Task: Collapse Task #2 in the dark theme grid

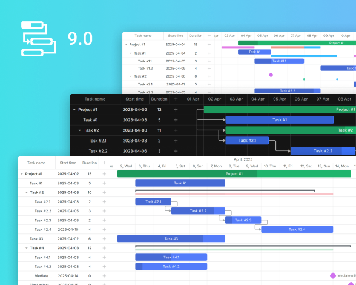Action: tap(80, 130)
